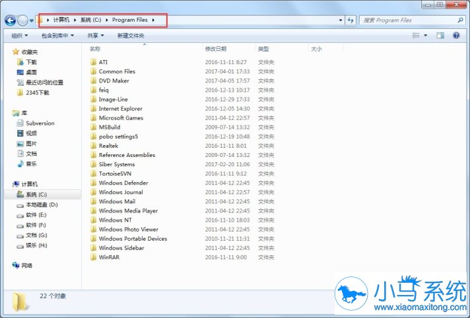This screenshot has width=470, height=318.
Task: Select the pobo settings5 folder icon
Action: [94, 137]
